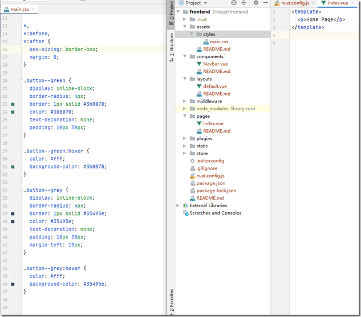Select default.vue in the layouts folder
361x317 pixels.
tap(215, 86)
